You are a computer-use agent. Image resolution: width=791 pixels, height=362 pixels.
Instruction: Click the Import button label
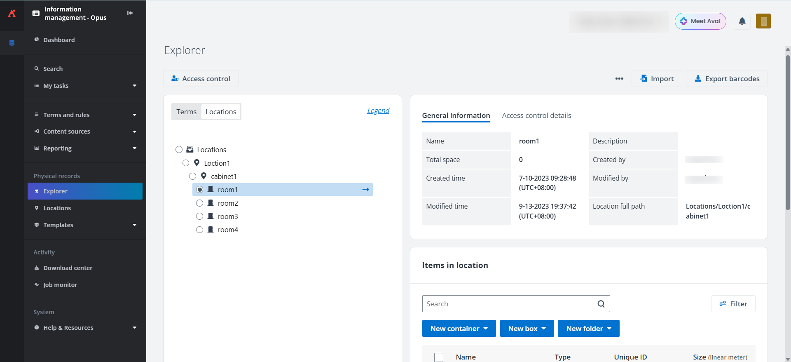point(662,79)
